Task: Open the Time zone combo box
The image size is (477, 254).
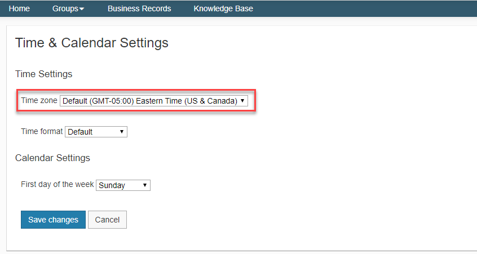Action: pos(154,101)
